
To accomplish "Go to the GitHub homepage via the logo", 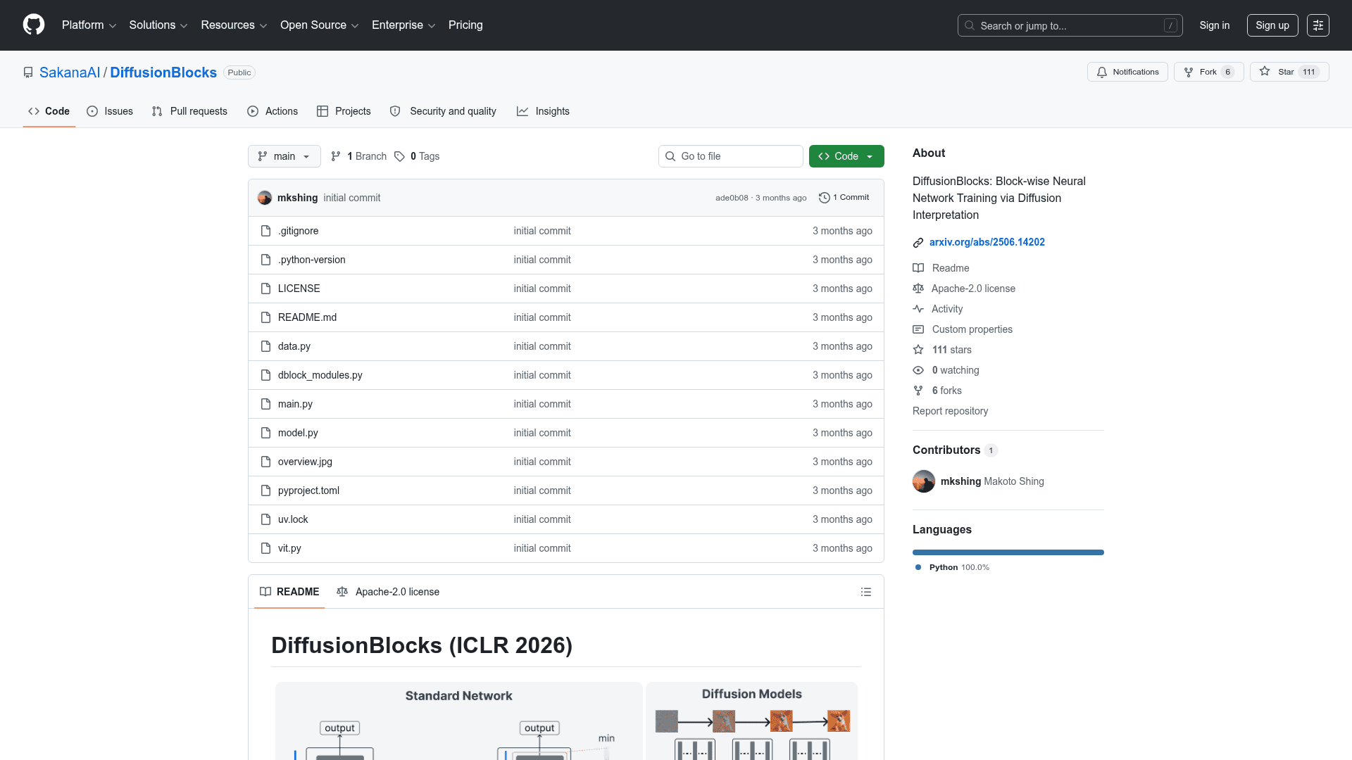I will click(34, 25).
